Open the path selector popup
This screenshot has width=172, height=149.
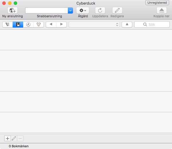(94, 24)
